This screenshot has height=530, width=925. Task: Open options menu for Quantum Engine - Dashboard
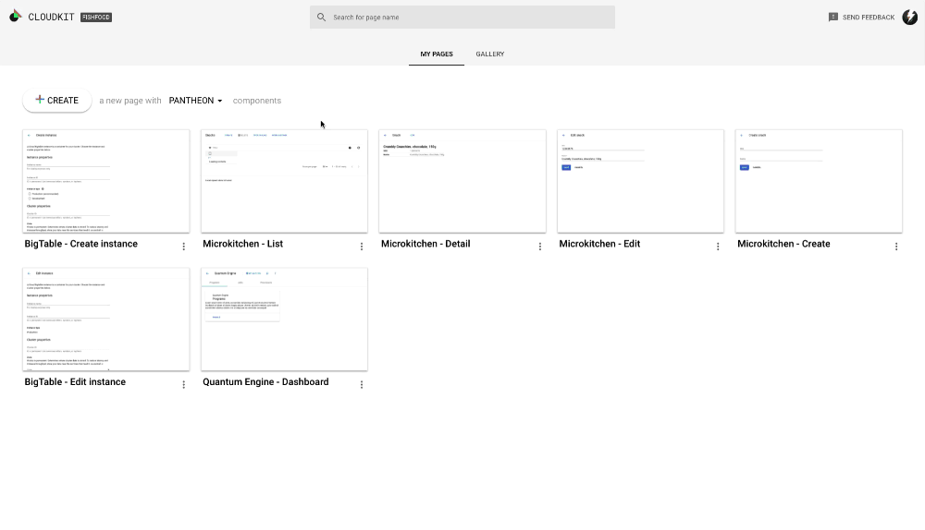coord(362,384)
